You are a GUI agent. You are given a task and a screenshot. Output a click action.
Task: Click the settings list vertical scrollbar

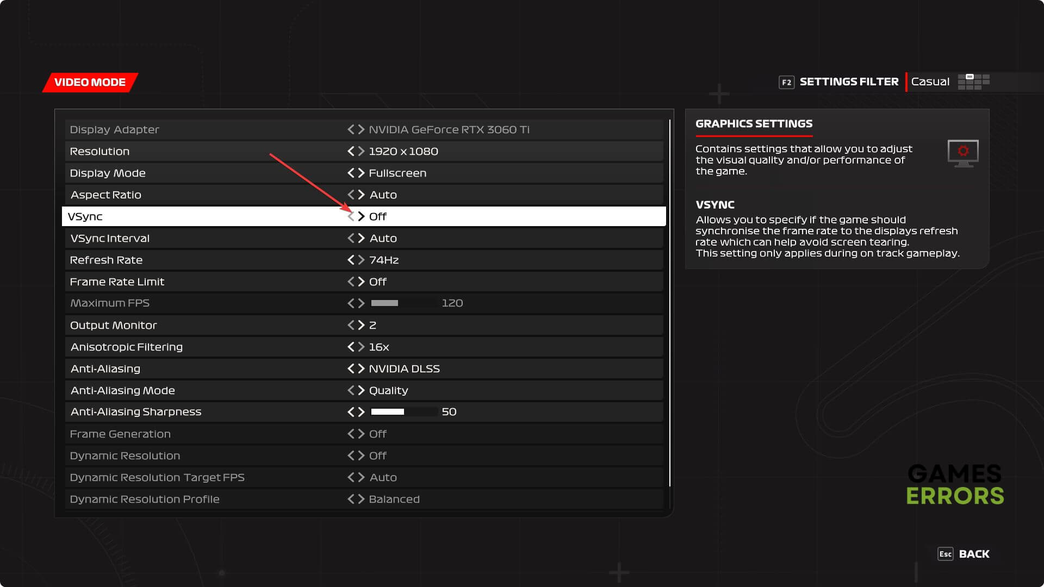[670, 302]
